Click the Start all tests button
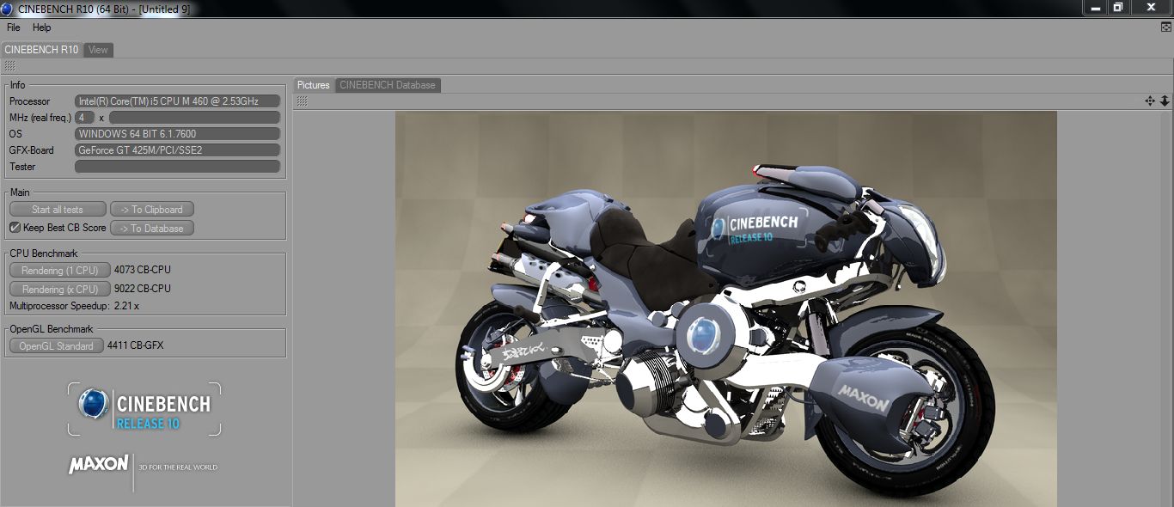 click(x=58, y=209)
